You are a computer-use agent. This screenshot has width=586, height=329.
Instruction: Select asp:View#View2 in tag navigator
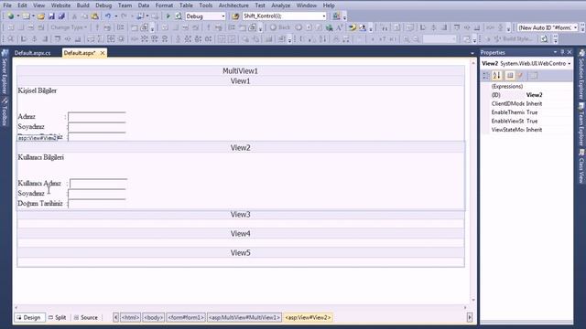308,317
